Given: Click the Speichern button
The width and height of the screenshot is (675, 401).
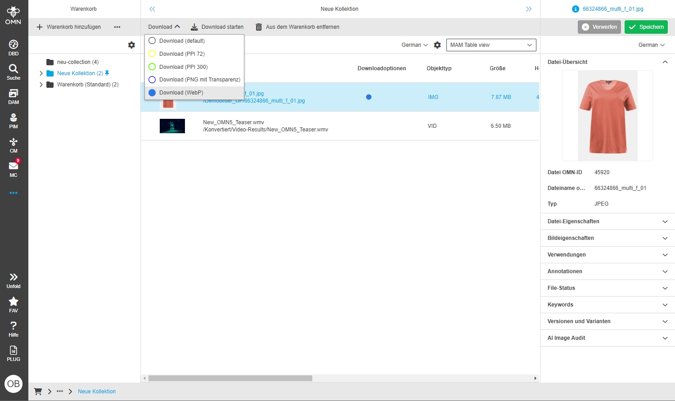Looking at the screenshot, I should click(x=646, y=27).
